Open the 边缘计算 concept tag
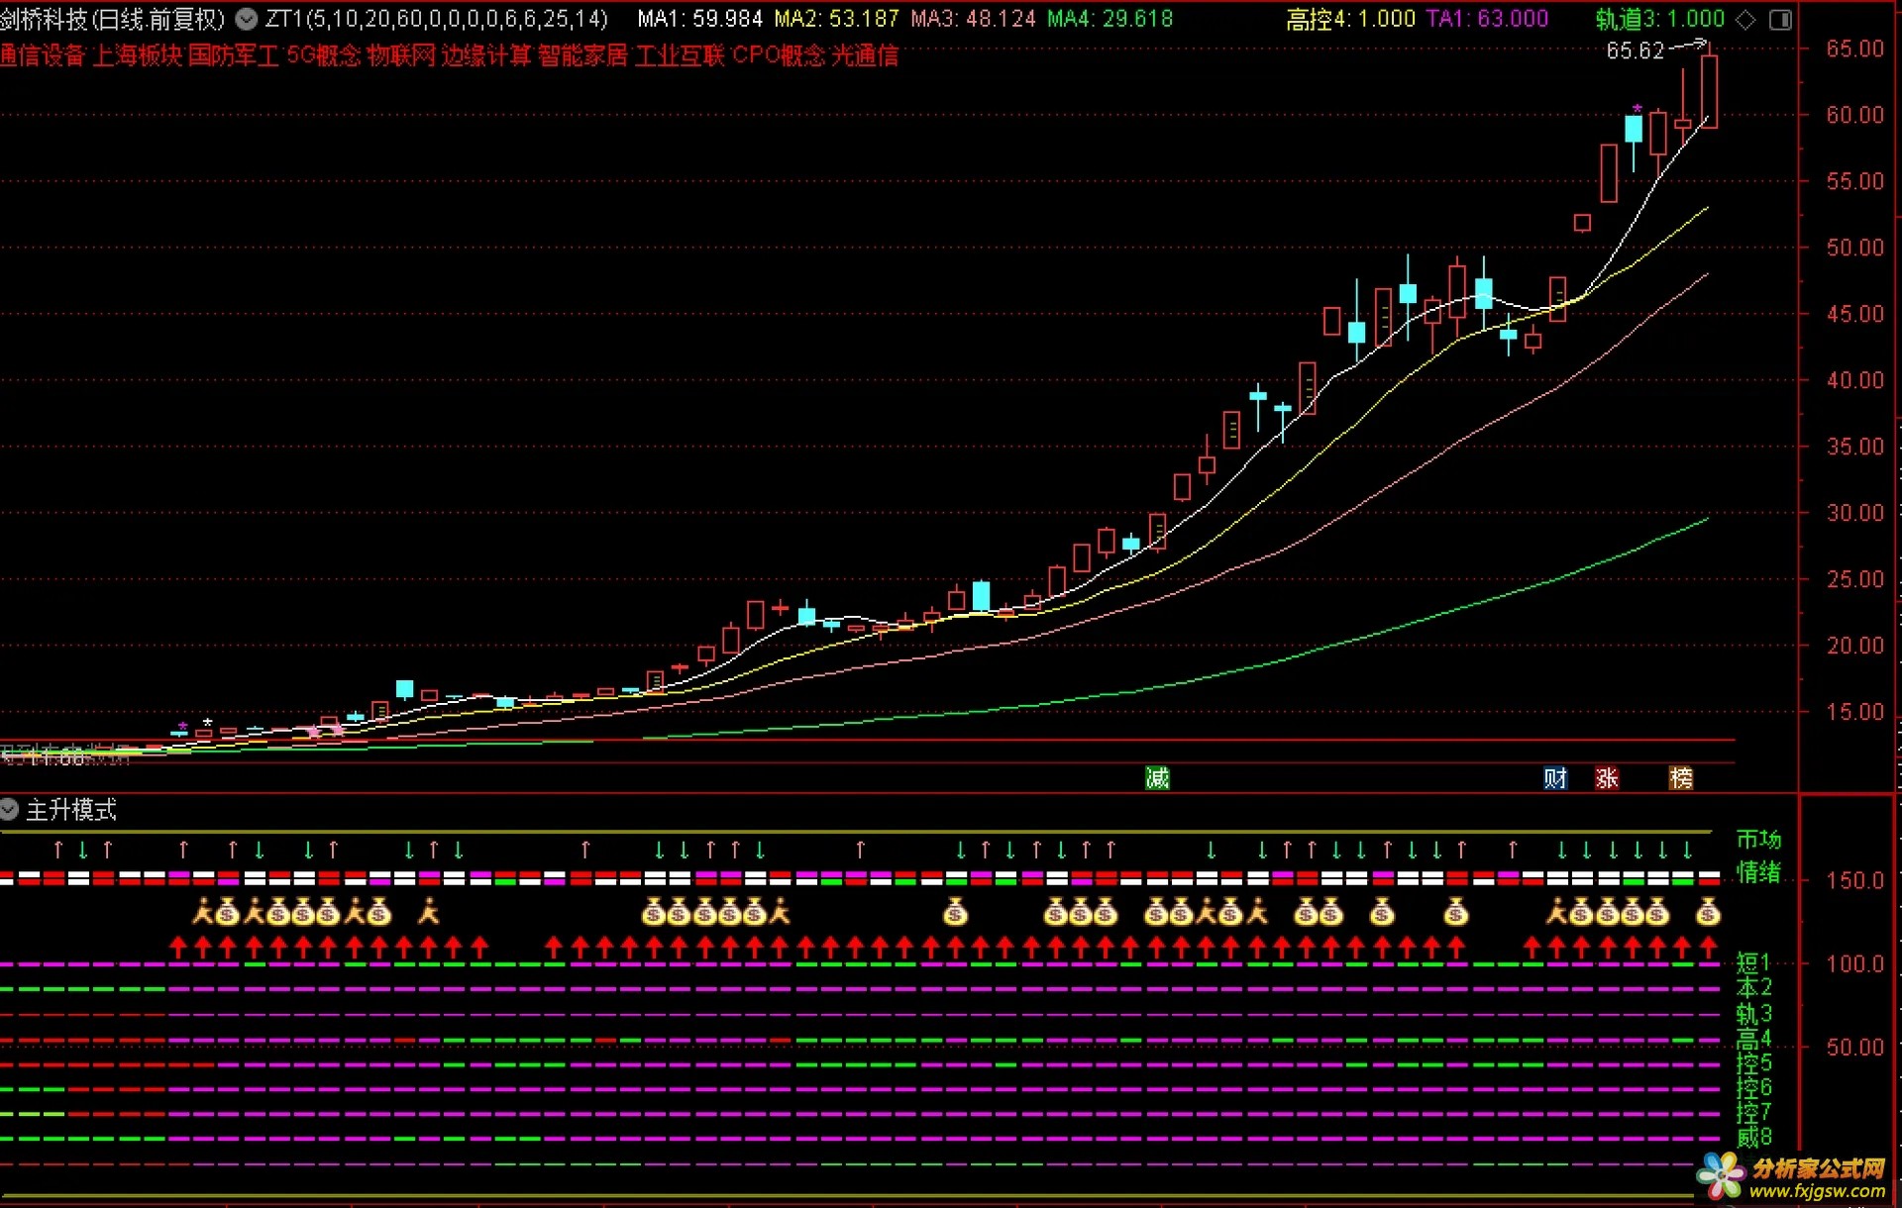Screen dimensions: 1902x1208 click(x=486, y=55)
